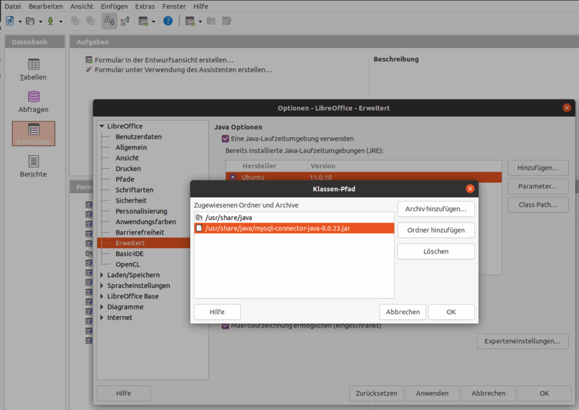
Task: Click the New Form icon right of Help icon
Action: (x=190, y=21)
